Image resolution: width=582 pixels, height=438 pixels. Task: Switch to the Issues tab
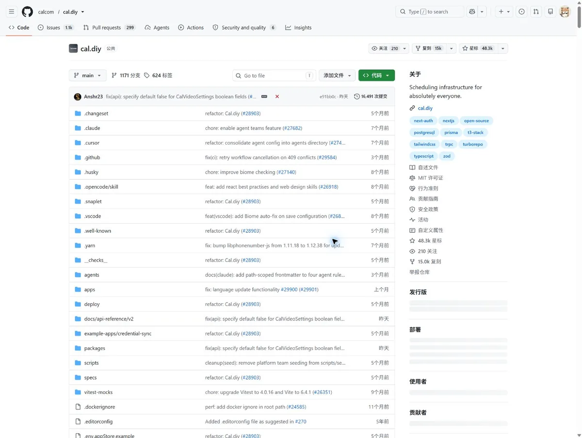pos(56,28)
